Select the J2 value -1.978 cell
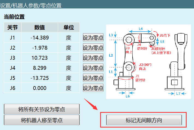 (x=40, y=48)
